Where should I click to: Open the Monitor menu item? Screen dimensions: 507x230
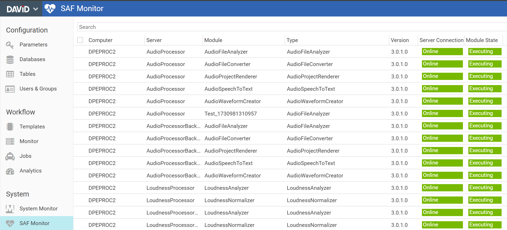pos(29,141)
